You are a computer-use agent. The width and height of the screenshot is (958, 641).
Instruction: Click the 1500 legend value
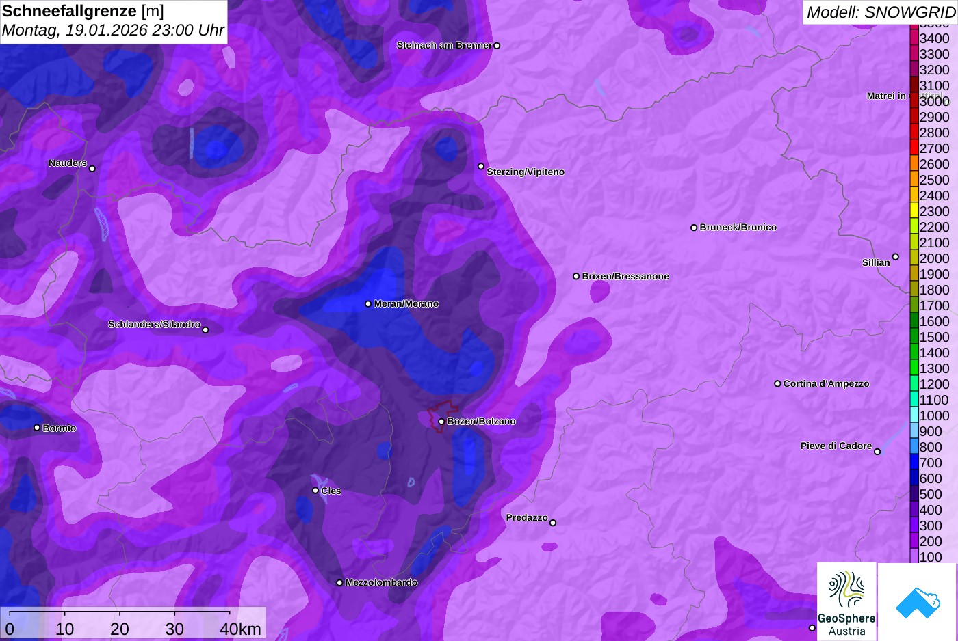coord(935,337)
